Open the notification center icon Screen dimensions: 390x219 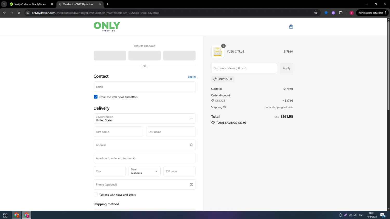click(x=383, y=215)
